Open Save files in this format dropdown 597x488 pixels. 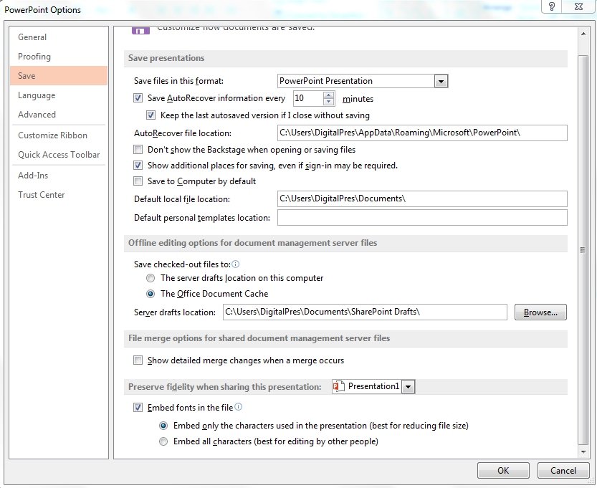(441, 81)
